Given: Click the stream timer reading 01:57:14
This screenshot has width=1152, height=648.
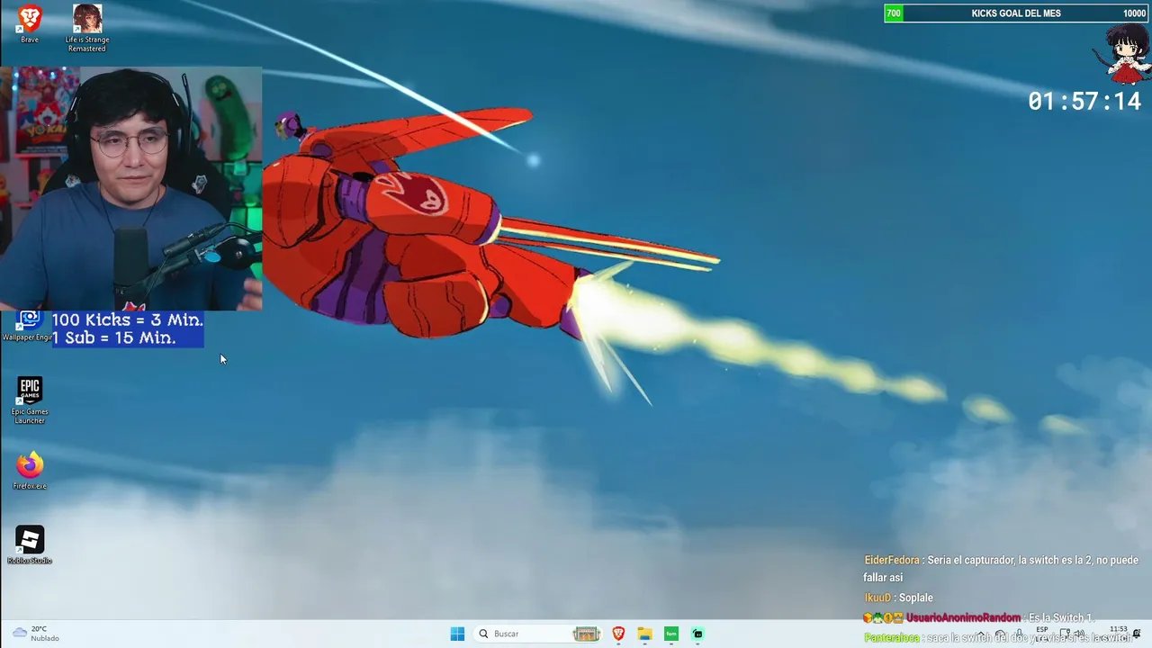Looking at the screenshot, I should (1084, 102).
